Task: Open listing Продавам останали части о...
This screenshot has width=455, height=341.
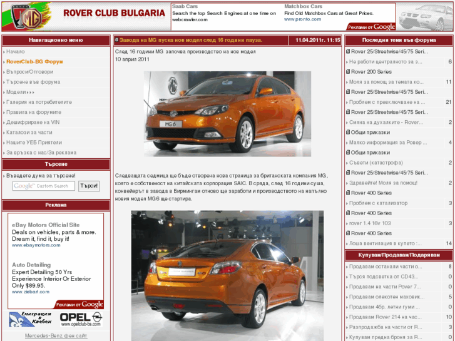Action: [x=386, y=267]
